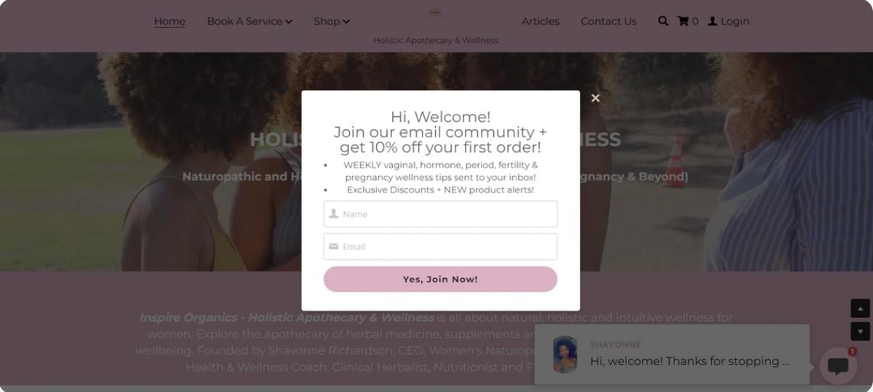Expand the Book A Service dropdown
This screenshot has width=873, height=392.
(x=250, y=21)
